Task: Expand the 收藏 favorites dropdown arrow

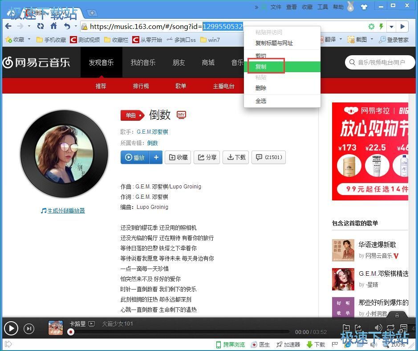Action: [29, 39]
